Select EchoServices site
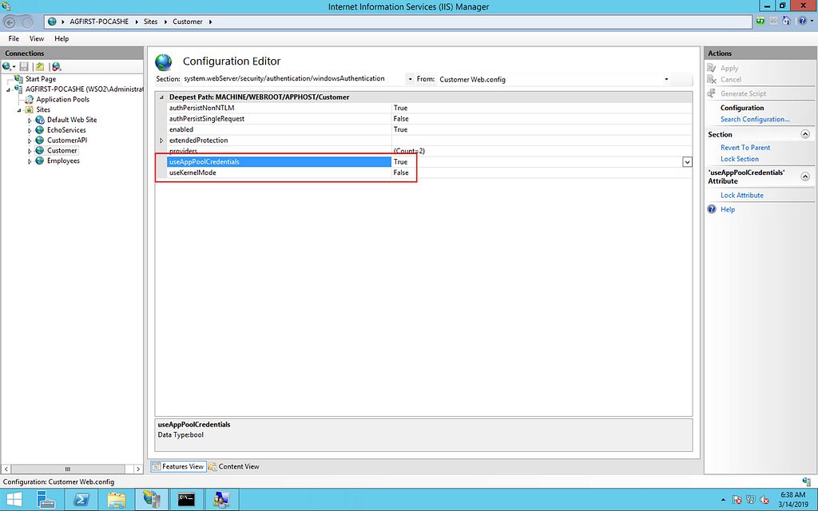 coord(66,130)
